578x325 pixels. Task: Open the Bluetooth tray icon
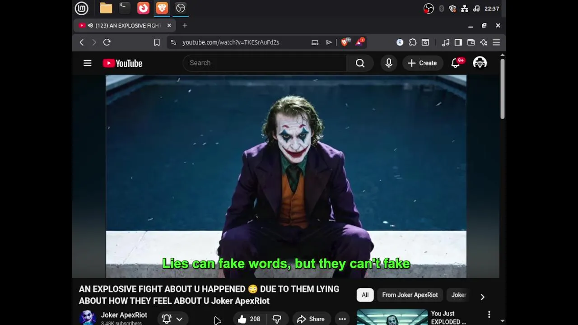coord(441,9)
